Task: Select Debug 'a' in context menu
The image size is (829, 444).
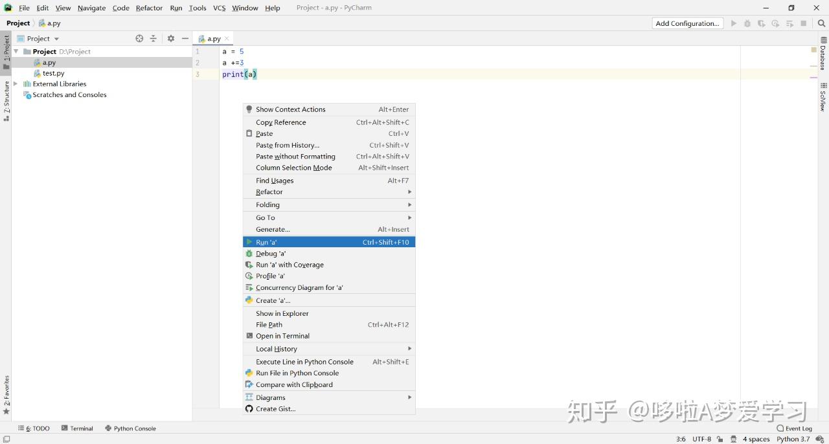Action: 329,254
